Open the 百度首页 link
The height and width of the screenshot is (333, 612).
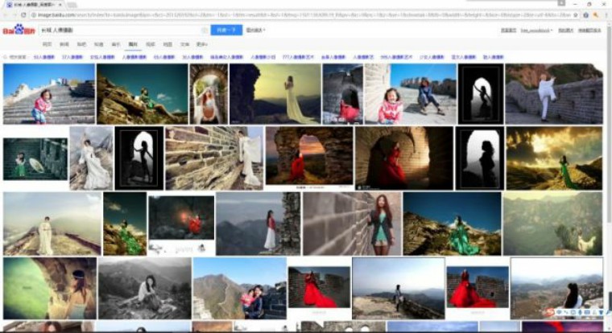coord(509,31)
